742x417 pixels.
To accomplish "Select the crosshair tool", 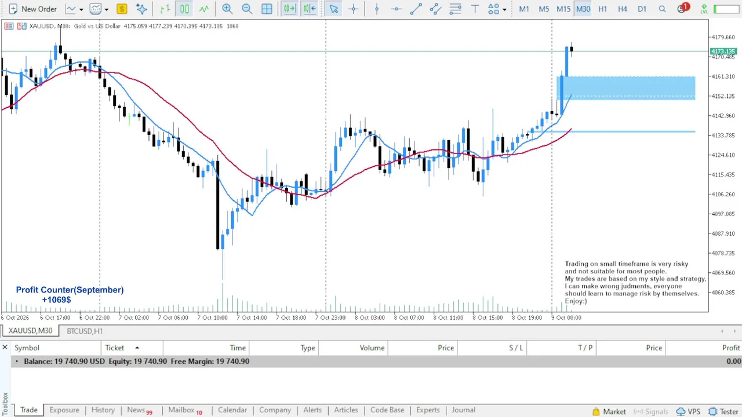I will pyautogui.click(x=353, y=9).
